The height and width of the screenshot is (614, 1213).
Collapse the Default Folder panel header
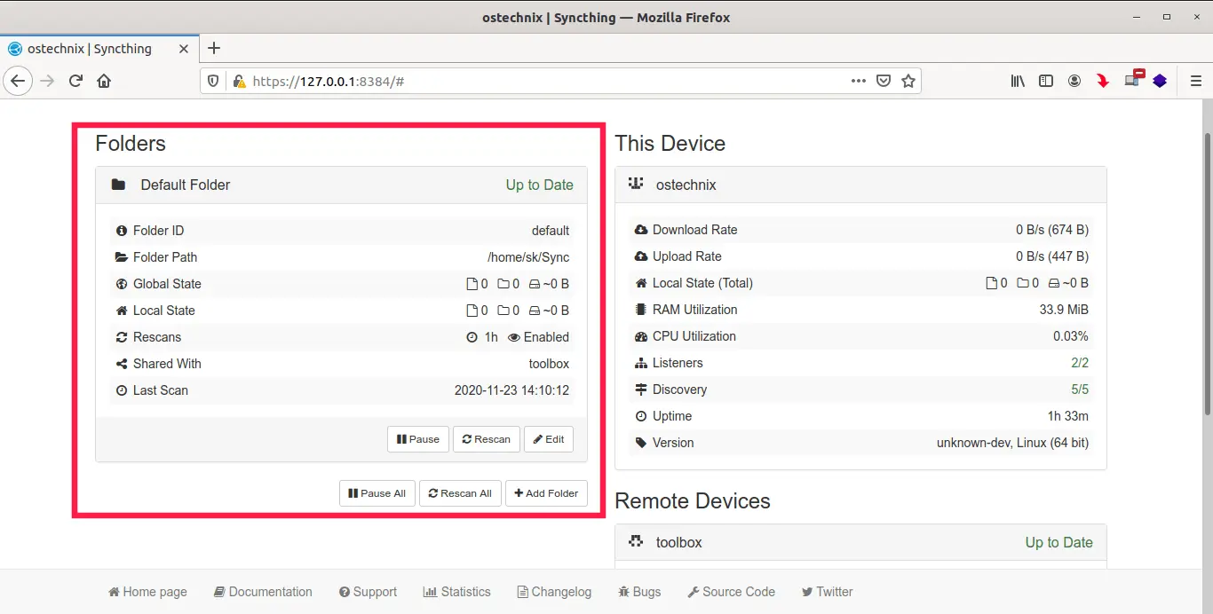(x=341, y=185)
